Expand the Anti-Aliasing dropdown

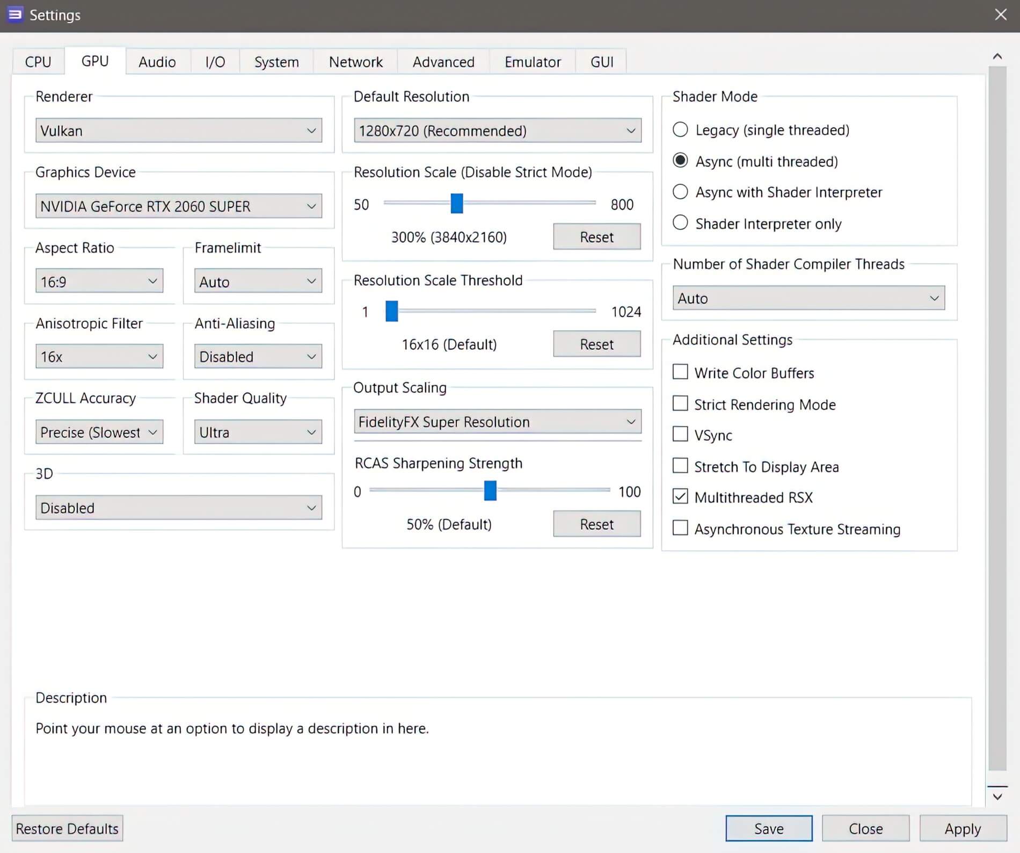pos(258,357)
